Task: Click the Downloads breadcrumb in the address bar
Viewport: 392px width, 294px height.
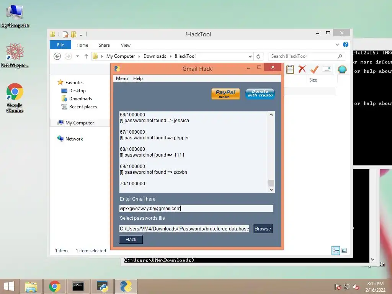Action: coord(155,56)
